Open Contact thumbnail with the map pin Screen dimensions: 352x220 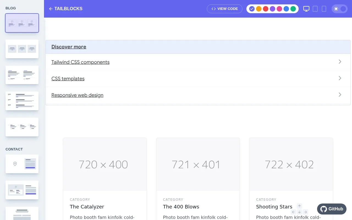click(x=22, y=164)
